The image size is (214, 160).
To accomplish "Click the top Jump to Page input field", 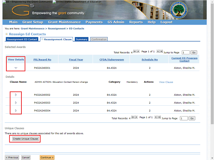I will [186, 52].
